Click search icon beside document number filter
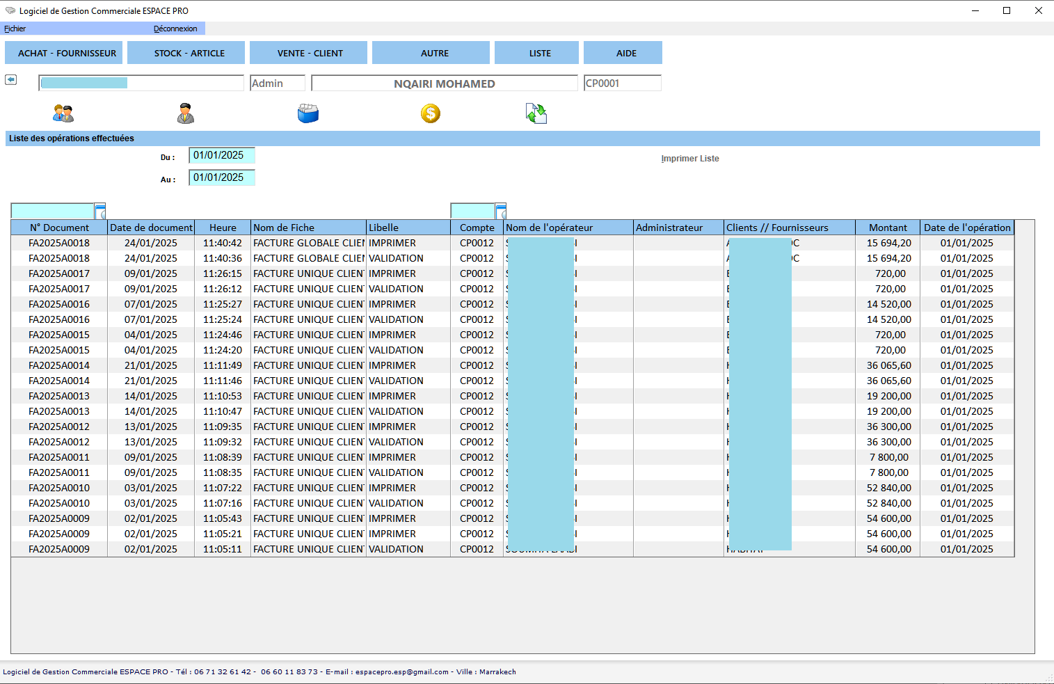The height and width of the screenshot is (684, 1054). (100, 211)
